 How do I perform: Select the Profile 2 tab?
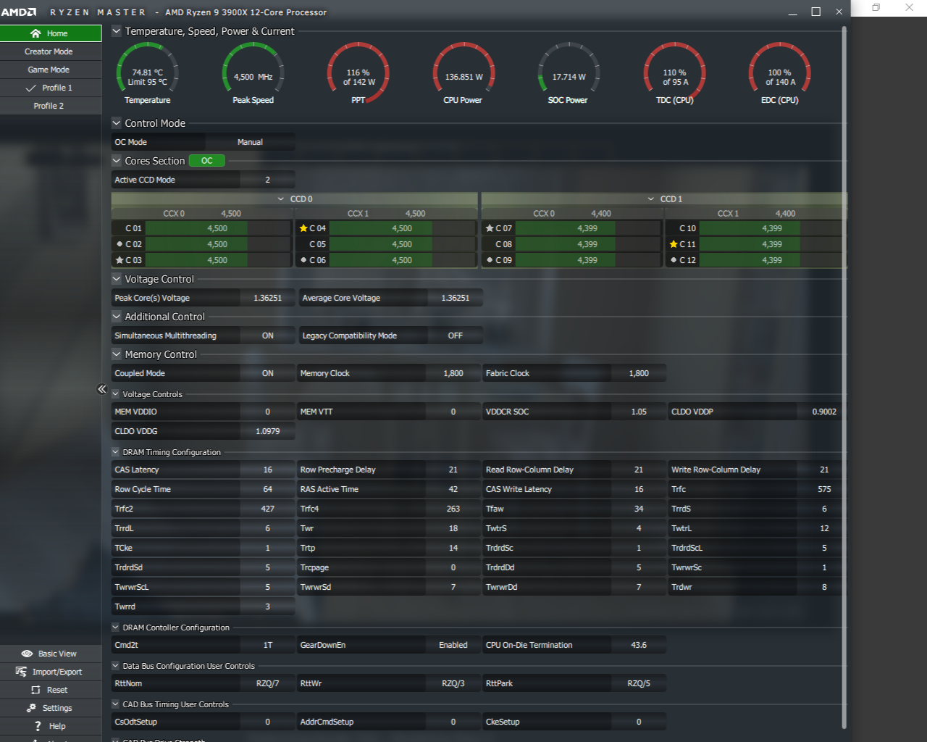tap(49, 106)
